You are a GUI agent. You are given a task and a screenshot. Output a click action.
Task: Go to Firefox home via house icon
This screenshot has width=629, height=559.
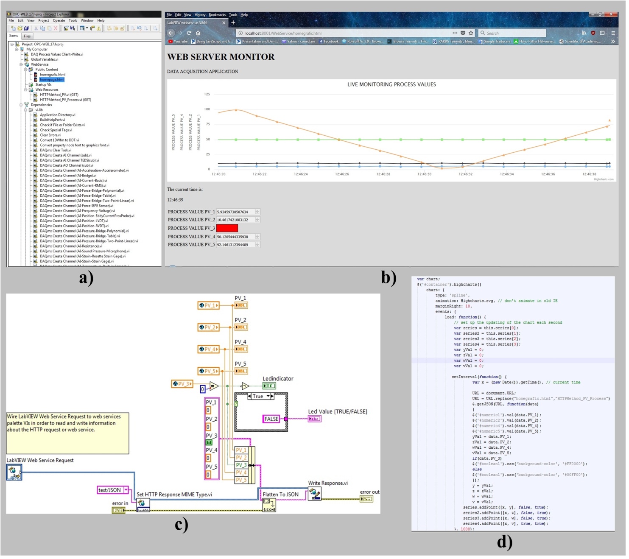(x=198, y=33)
